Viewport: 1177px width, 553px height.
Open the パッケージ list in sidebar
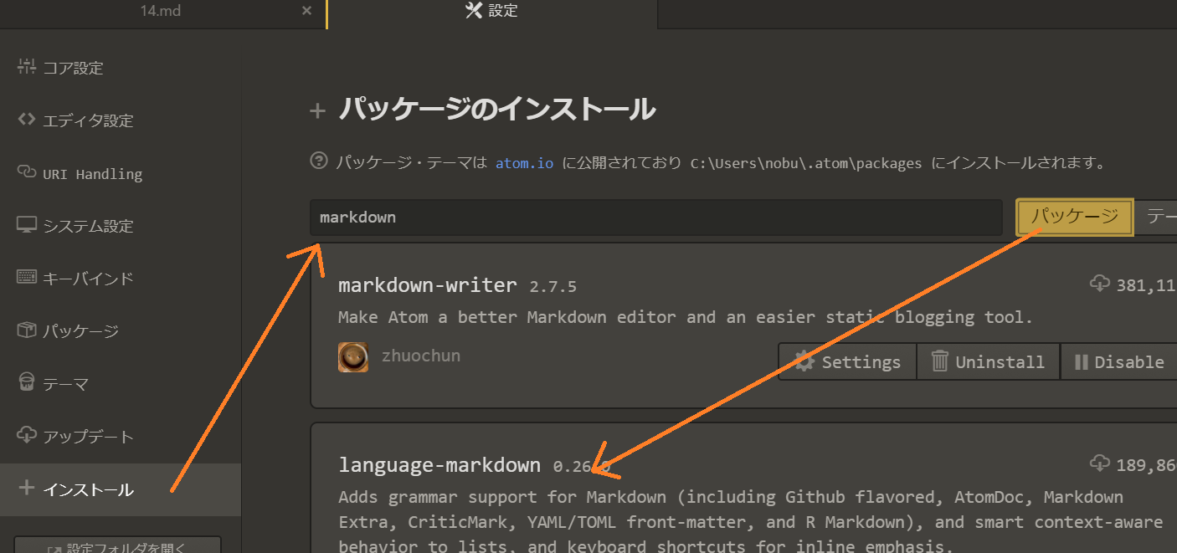point(121,331)
